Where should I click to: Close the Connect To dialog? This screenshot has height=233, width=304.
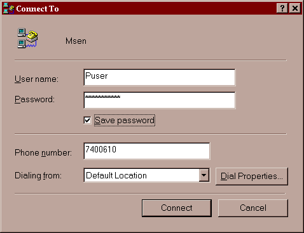click(295, 8)
